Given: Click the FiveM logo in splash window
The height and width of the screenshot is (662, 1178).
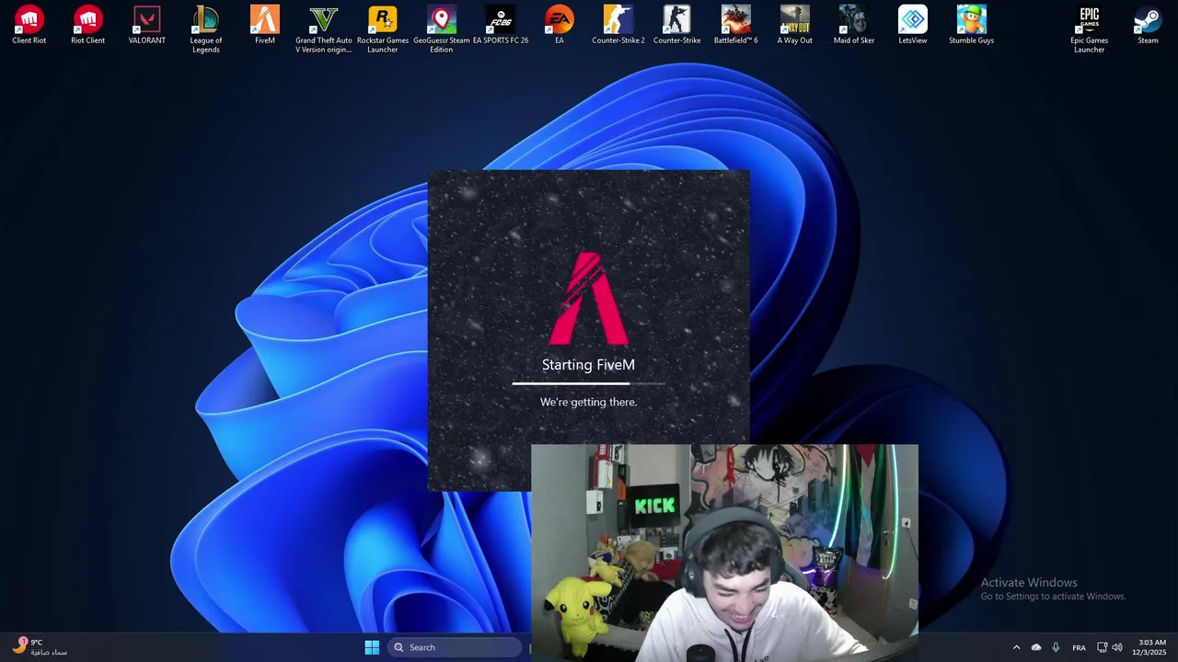Looking at the screenshot, I should tap(588, 298).
